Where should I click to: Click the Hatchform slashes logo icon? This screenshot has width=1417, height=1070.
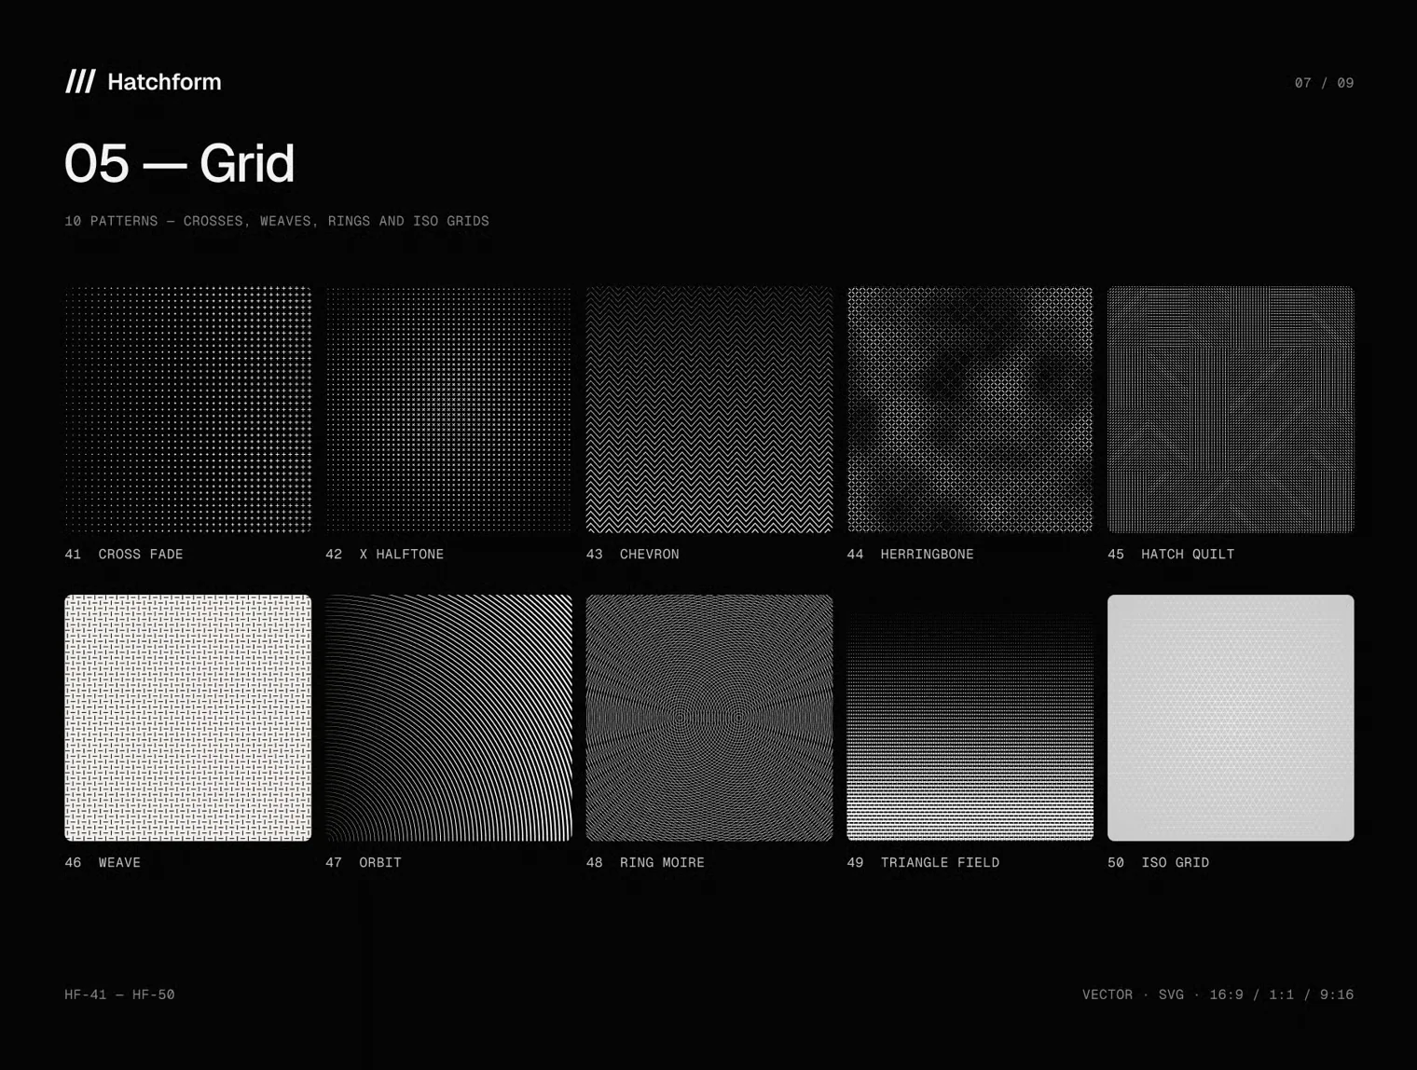80,82
